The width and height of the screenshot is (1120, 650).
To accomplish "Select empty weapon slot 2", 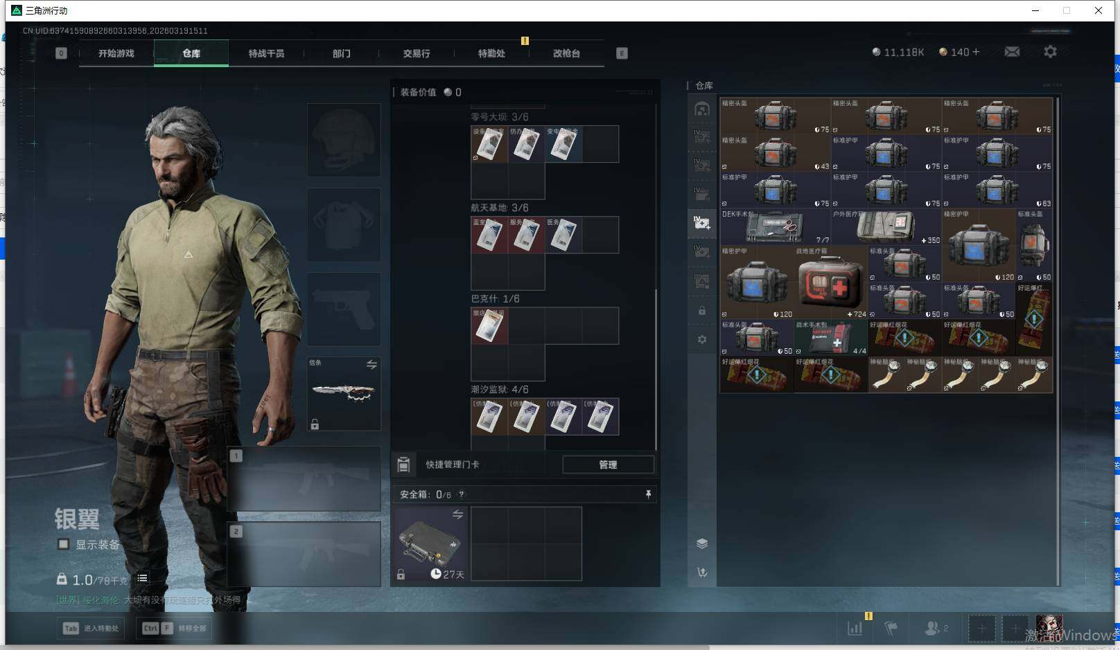I will (304, 554).
